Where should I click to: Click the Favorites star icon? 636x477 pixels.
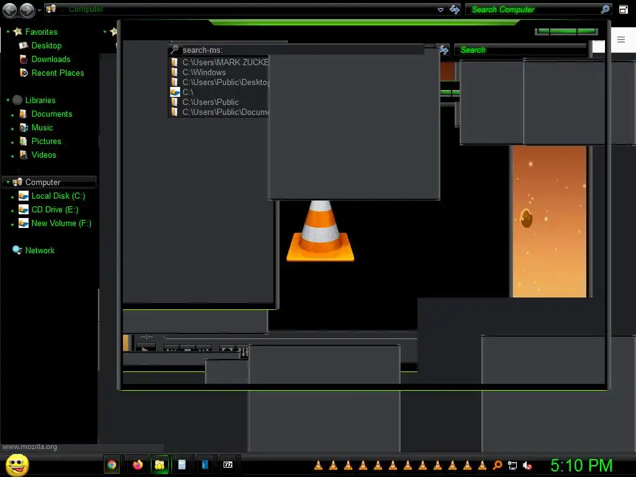click(x=17, y=31)
